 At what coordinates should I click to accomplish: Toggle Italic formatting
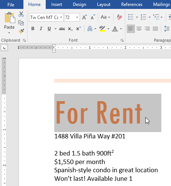(41, 29)
